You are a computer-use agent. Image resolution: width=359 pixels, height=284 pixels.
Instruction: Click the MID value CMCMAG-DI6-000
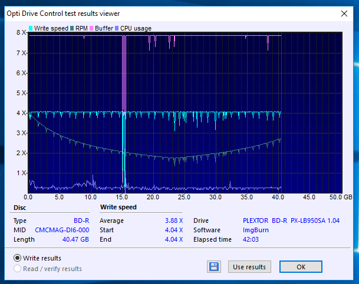coord(62,230)
